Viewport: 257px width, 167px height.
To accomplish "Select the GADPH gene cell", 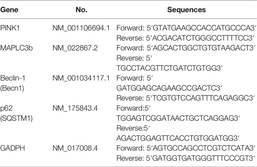I will 13,148.
